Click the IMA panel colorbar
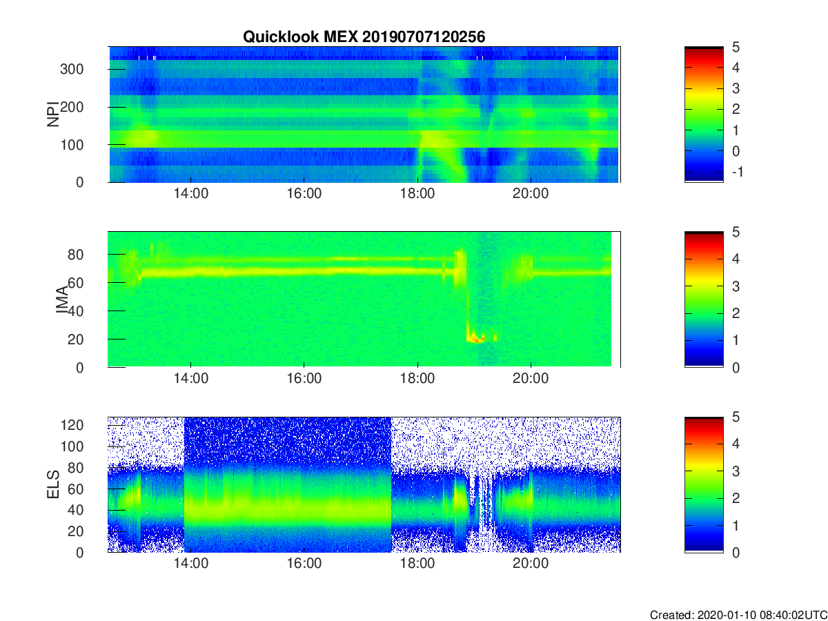 coord(704,299)
